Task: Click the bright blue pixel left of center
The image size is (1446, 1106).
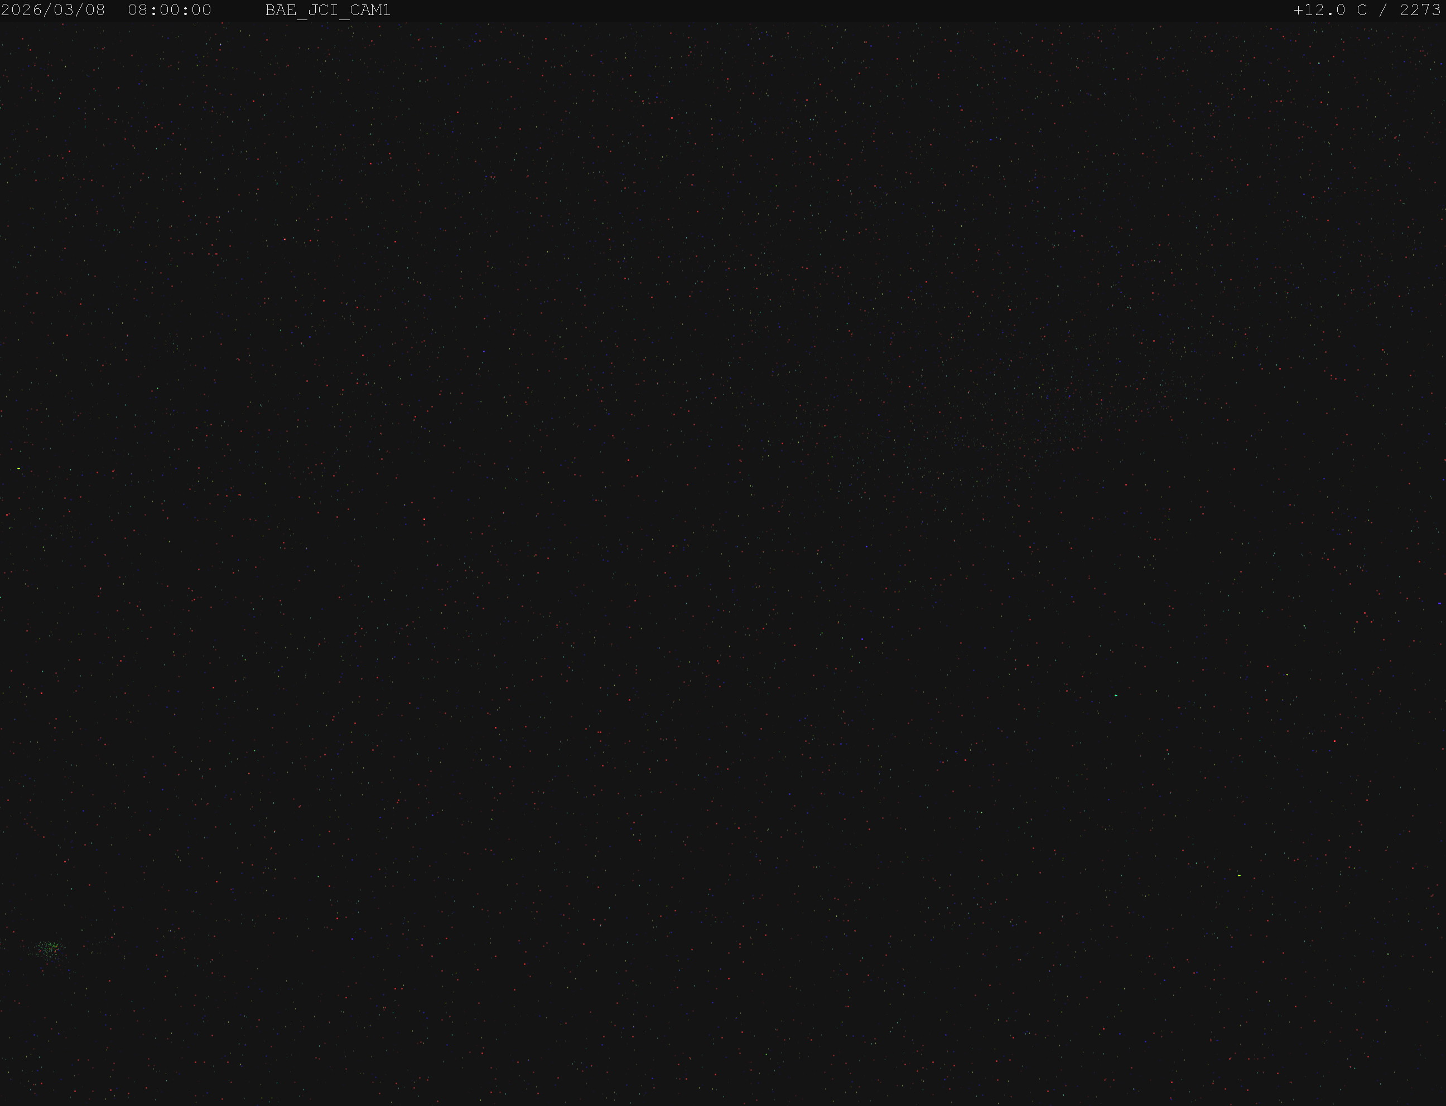Action: point(484,352)
